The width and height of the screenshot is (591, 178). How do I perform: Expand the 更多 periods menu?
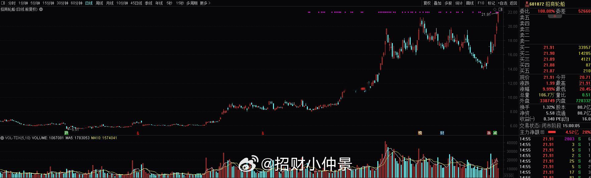tap(205, 3)
